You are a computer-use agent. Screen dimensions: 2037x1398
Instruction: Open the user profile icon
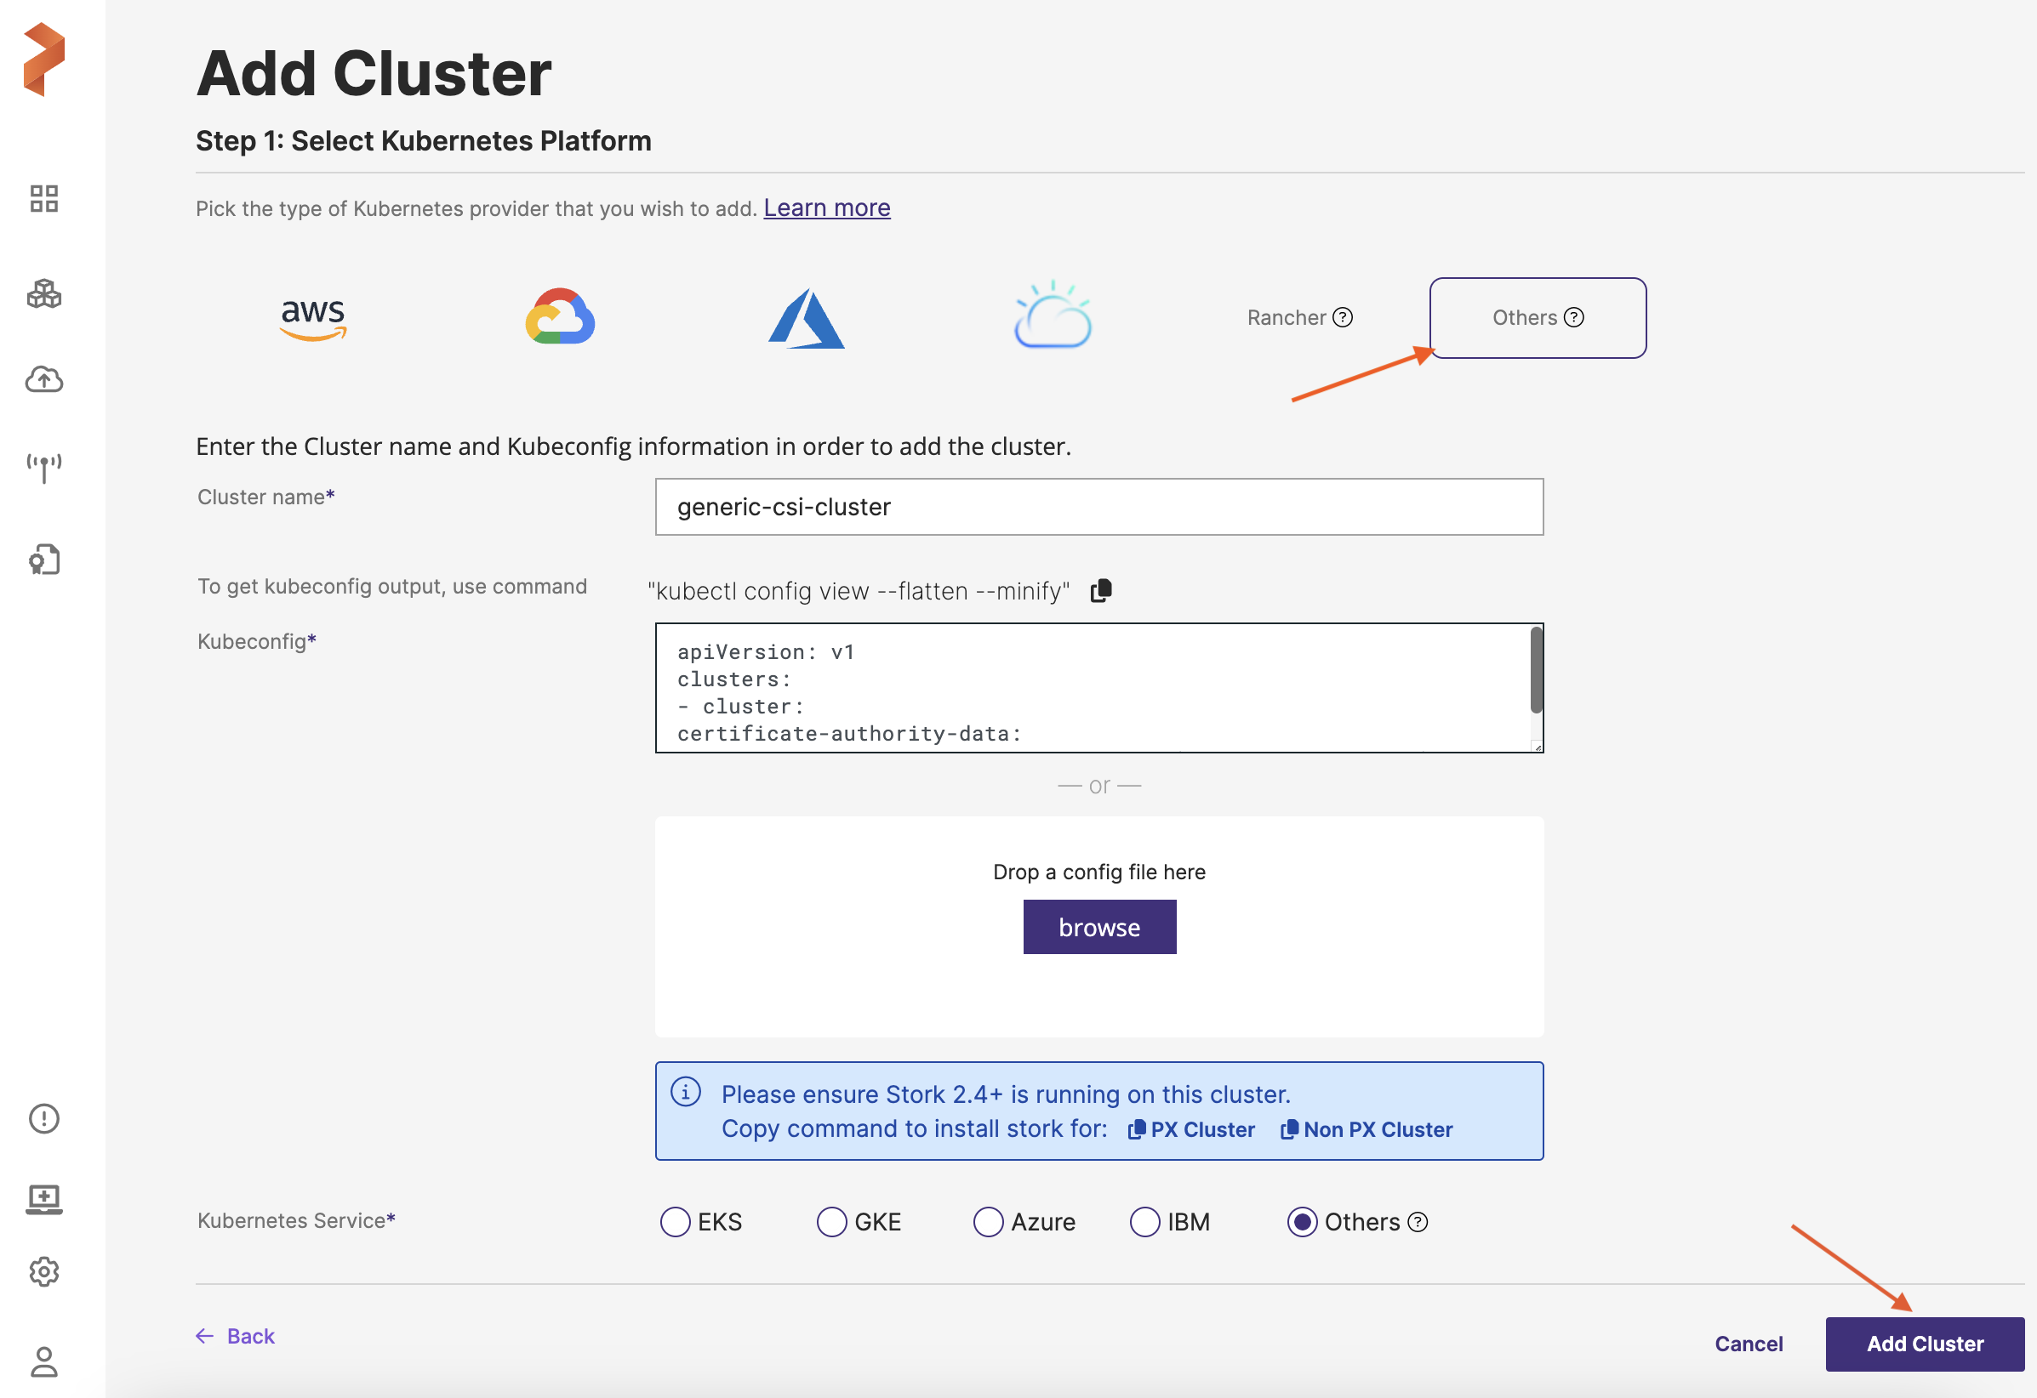coord(44,1361)
